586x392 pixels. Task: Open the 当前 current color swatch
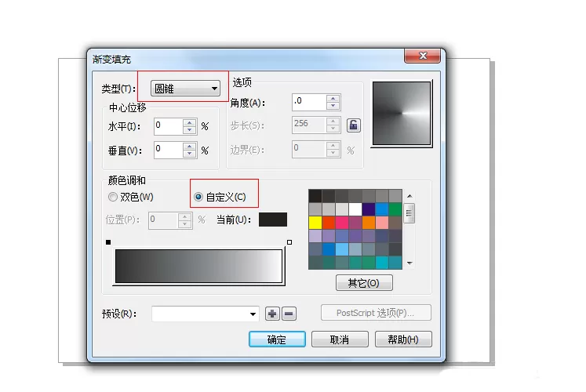(273, 220)
